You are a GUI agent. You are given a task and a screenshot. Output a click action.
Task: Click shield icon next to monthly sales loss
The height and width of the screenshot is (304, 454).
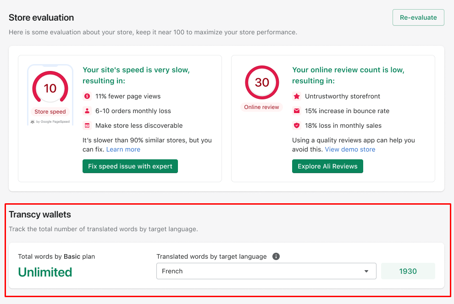(297, 126)
